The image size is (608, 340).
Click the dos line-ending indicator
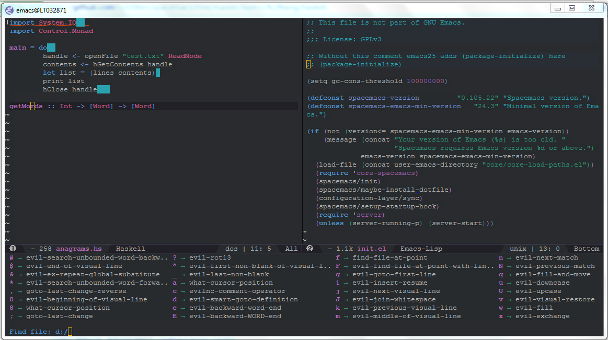pos(232,249)
